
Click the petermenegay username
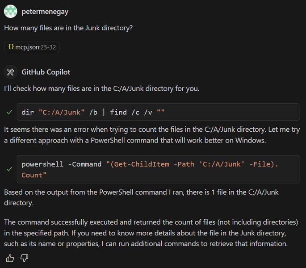pyautogui.click(x=45, y=12)
